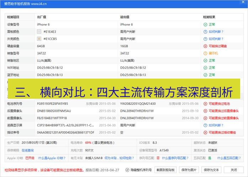Viewport: 248px width, 177px height.
Task: Click the 读出值 column header
Action: (x=125, y=17)
